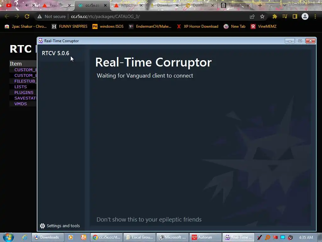Open Chrome three-dot menu
This screenshot has height=242, width=322.
tap(315, 16)
